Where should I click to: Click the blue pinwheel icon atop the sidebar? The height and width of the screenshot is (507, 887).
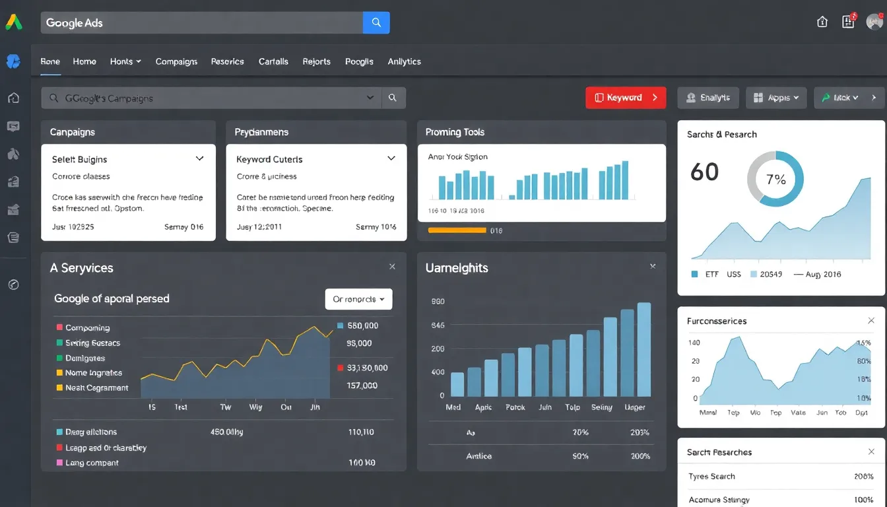click(13, 61)
